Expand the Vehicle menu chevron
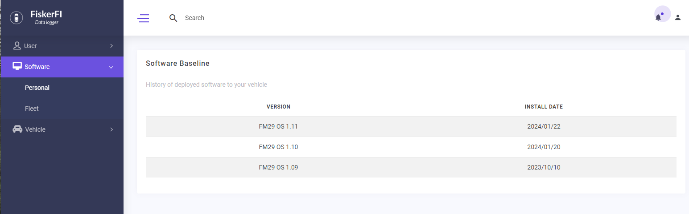The height and width of the screenshot is (214, 689). tap(111, 129)
